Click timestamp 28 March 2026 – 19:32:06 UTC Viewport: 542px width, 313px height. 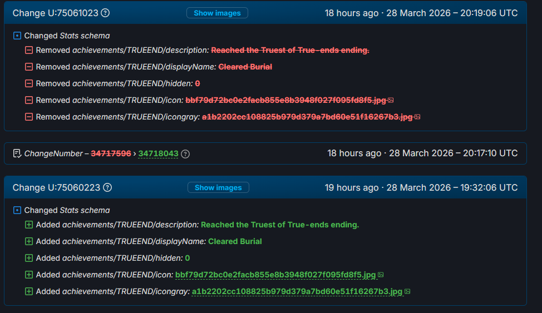pyautogui.click(x=452, y=187)
